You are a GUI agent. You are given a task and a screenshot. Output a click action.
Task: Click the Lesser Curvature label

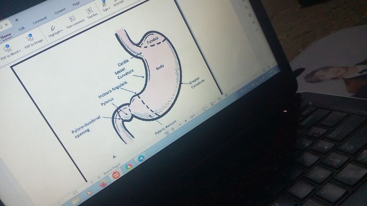124,73
